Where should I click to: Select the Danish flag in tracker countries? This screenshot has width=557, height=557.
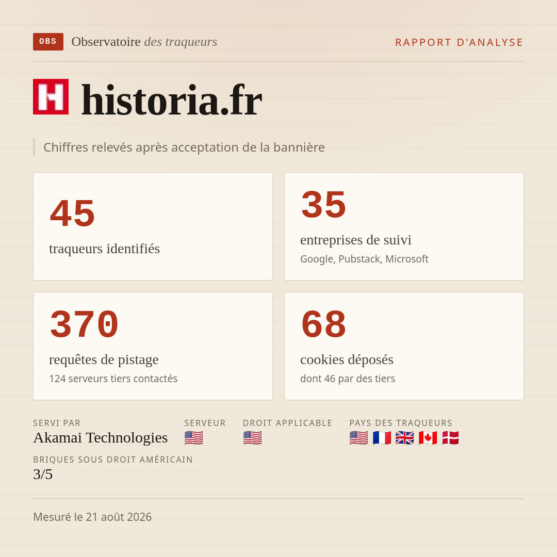pyautogui.click(x=450, y=438)
